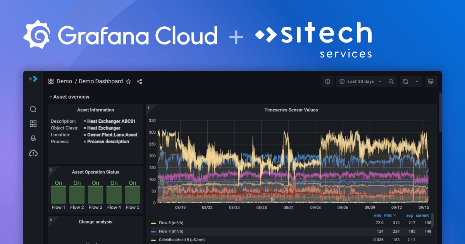Open the Dashboards icon in the sidebar
465x244 pixels.
[x=33, y=124]
